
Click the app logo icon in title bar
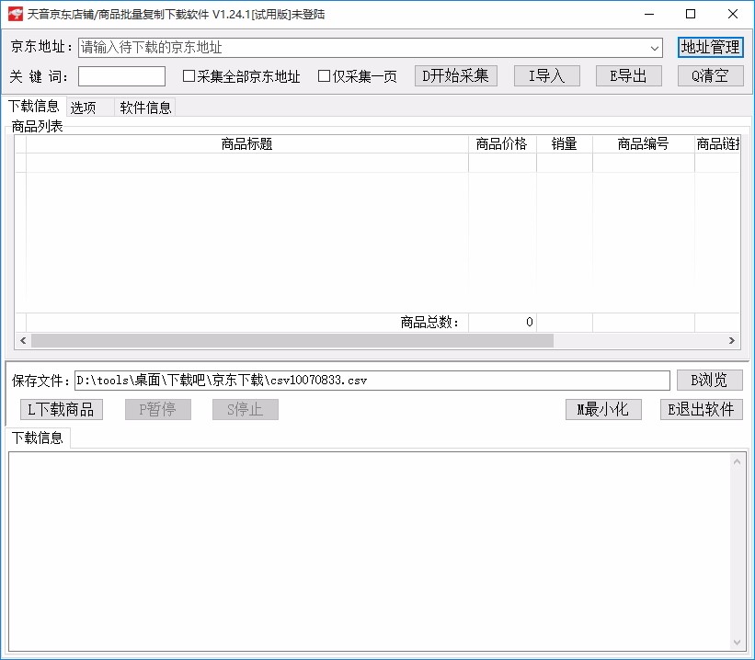click(15, 14)
